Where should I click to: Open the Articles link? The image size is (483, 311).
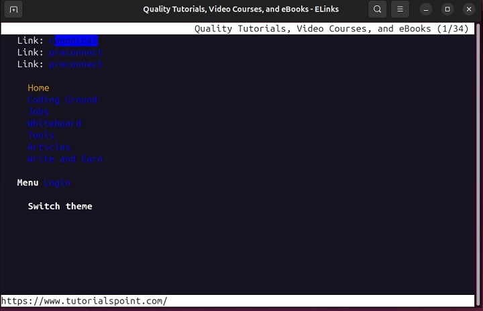coord(49,147)
